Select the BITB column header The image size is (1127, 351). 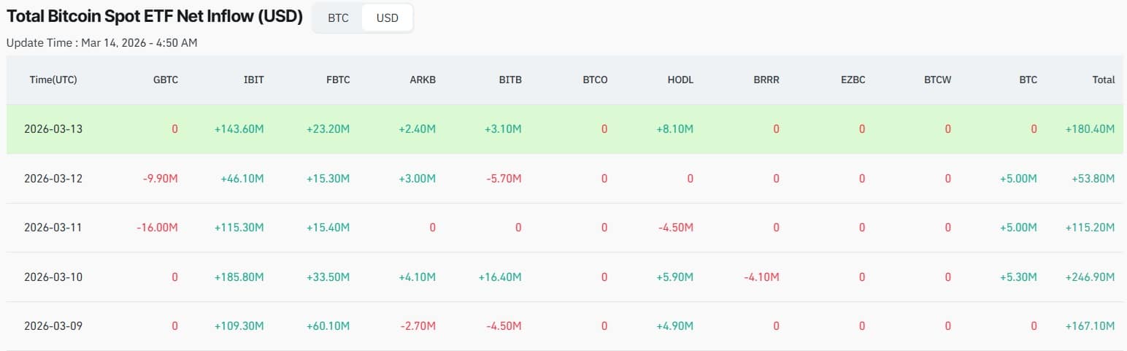509,80
